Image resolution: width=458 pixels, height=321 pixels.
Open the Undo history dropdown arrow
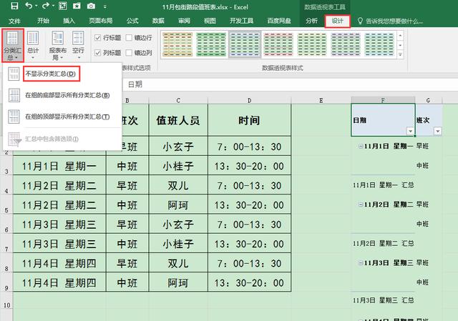36,6
